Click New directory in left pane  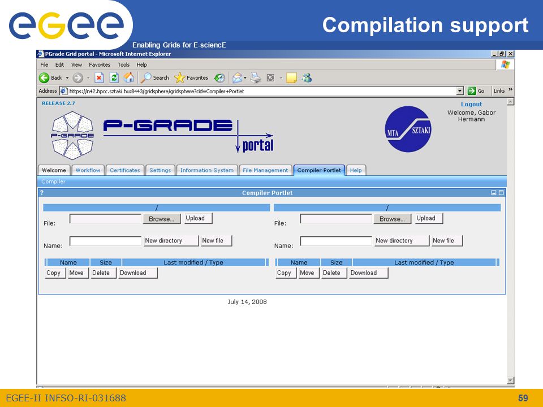171,241
